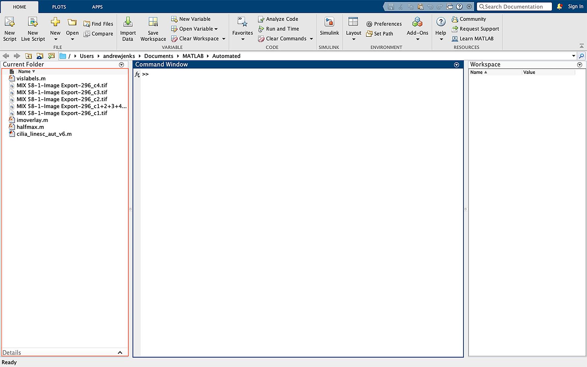Click Compare files
This screenshot has width=587, height=367.
tap(98, 33)
